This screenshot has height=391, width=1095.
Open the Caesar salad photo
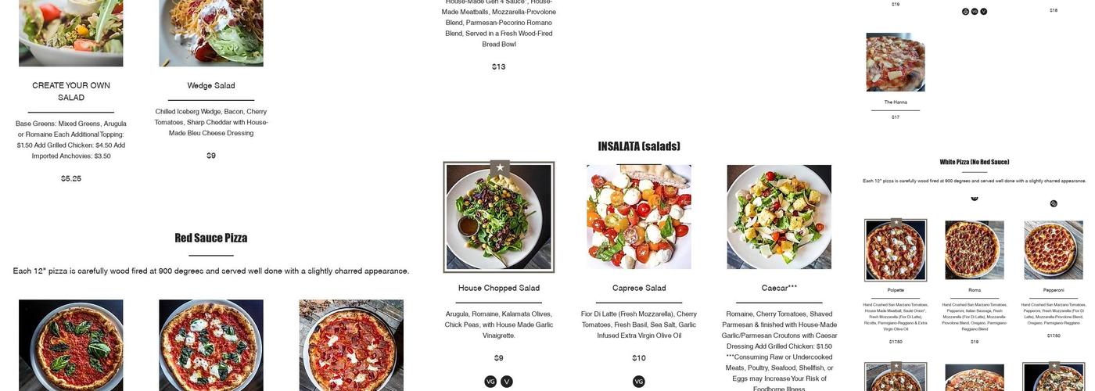click(779, 217)
